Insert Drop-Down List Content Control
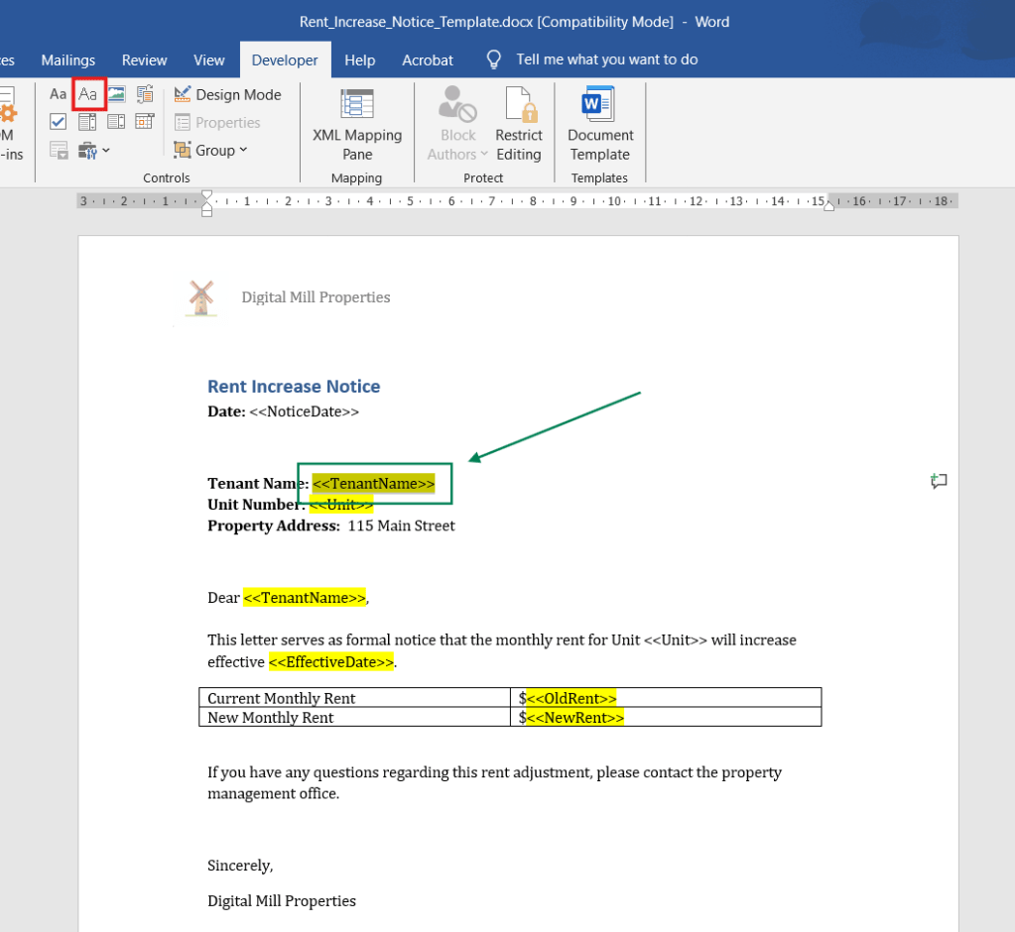 pos(116,122)
